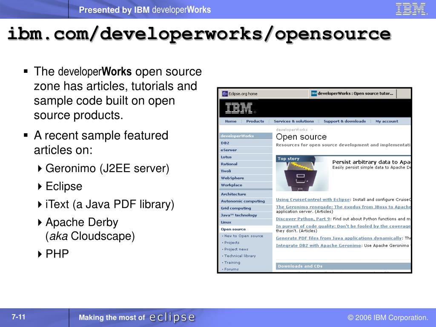Screen dimensions: 436x327
Task: Click the IBM logo in slide header
Action: (x=411, y=9)
